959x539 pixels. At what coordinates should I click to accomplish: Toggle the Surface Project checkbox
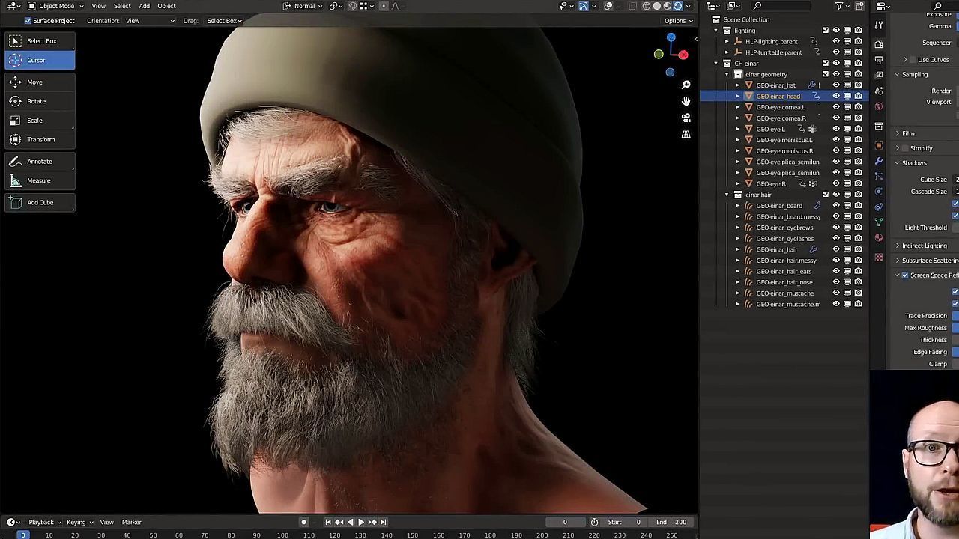pyautogui.click(x=28, y=20)
